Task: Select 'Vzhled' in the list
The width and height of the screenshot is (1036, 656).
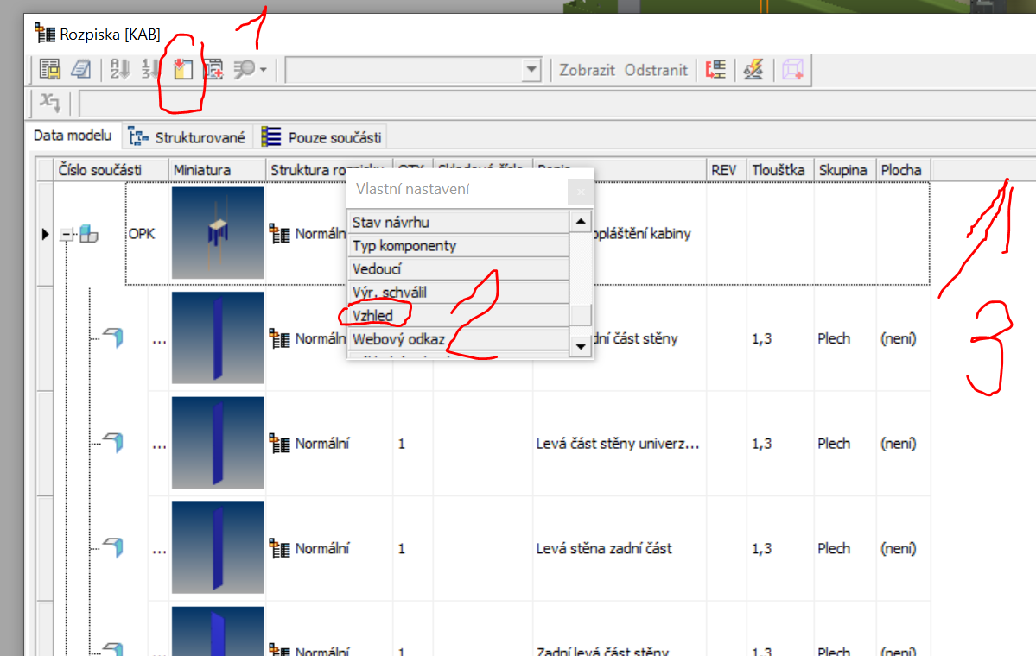Action: point(458,315)
